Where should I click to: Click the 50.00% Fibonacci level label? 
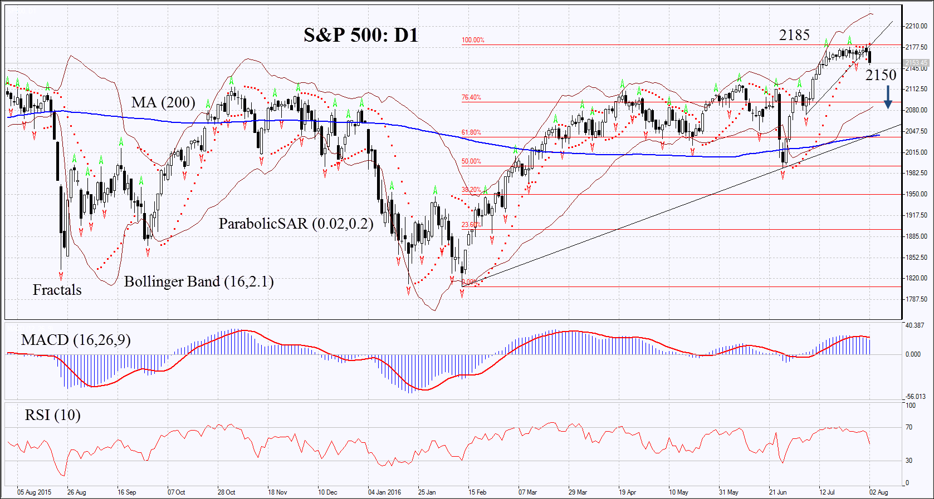pyautogui.click(x=471, y=161)
